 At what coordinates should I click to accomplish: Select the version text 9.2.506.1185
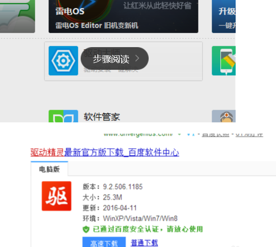(x=123, y=187)
